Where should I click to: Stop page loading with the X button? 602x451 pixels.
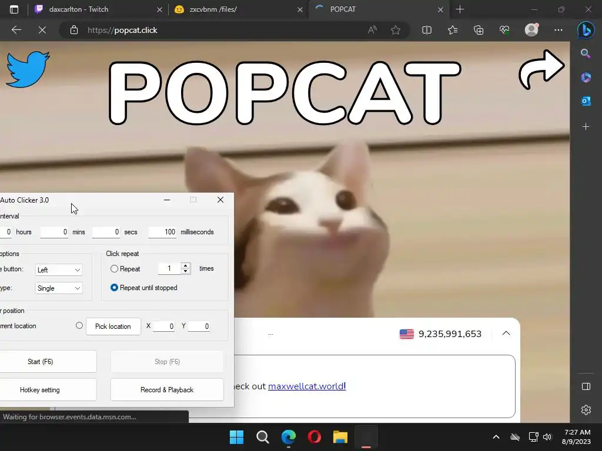click(x=42, y=30)
